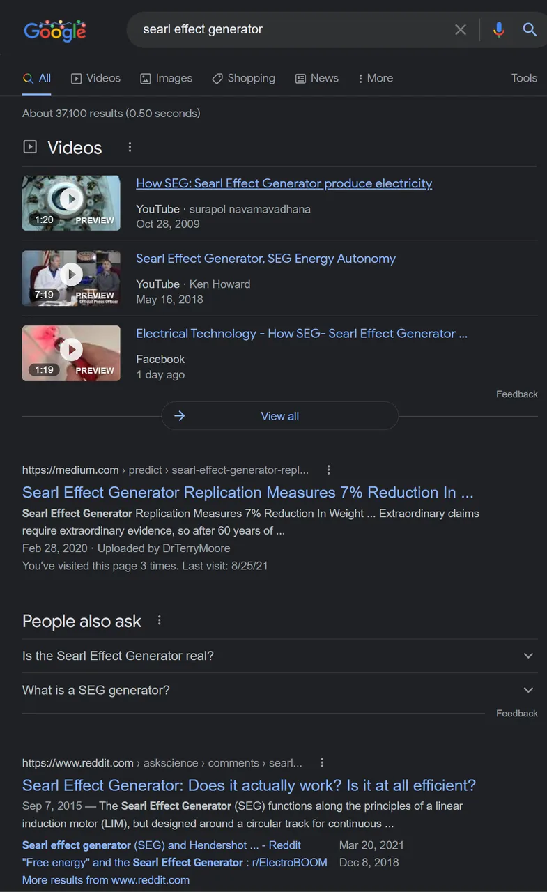Viewport: 547px width, 892px height.
Task: Click the Videos section heading icon
Action: [x=30, y=147]
